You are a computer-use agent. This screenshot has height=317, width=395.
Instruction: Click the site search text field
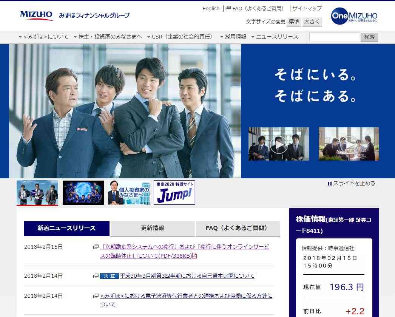[x=334, y=37]
